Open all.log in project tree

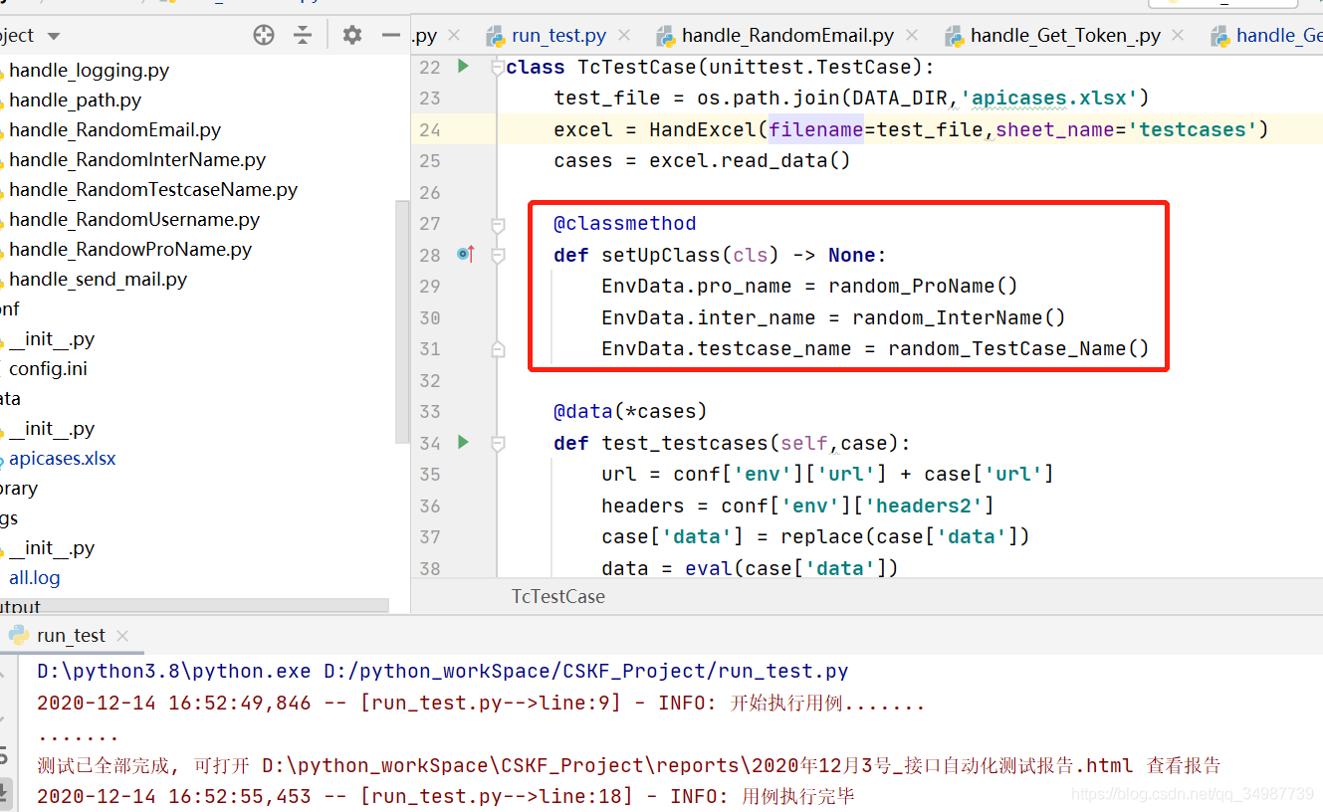[34, 578]
